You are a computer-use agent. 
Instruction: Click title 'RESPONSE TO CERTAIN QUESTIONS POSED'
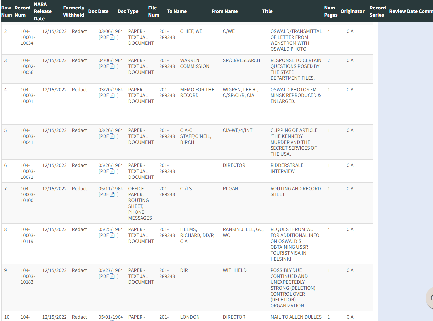click(x=296, y=69)
